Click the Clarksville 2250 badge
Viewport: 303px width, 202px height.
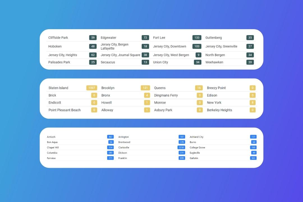(181, 148)
